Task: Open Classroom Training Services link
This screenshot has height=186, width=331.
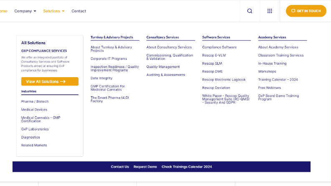Action: pos(281,55)
